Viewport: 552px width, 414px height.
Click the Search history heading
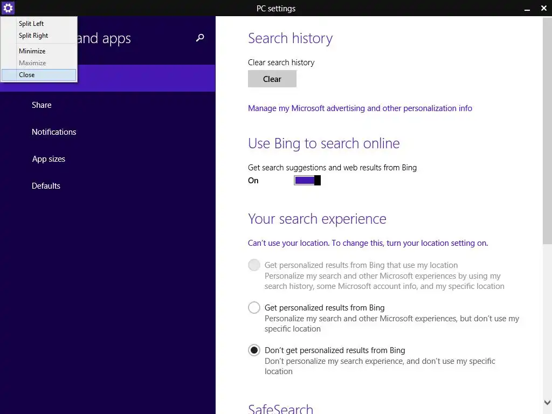coord(290,38)
